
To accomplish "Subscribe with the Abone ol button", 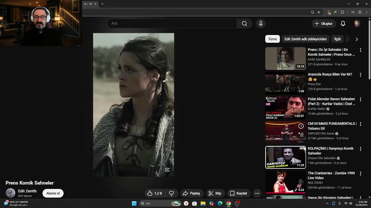I will pyautogui.click(x=53, y=193).
